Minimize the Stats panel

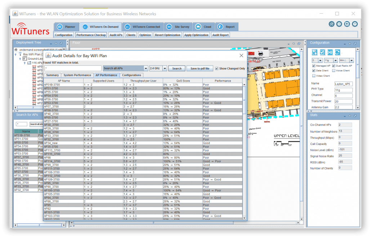[345, 116]
